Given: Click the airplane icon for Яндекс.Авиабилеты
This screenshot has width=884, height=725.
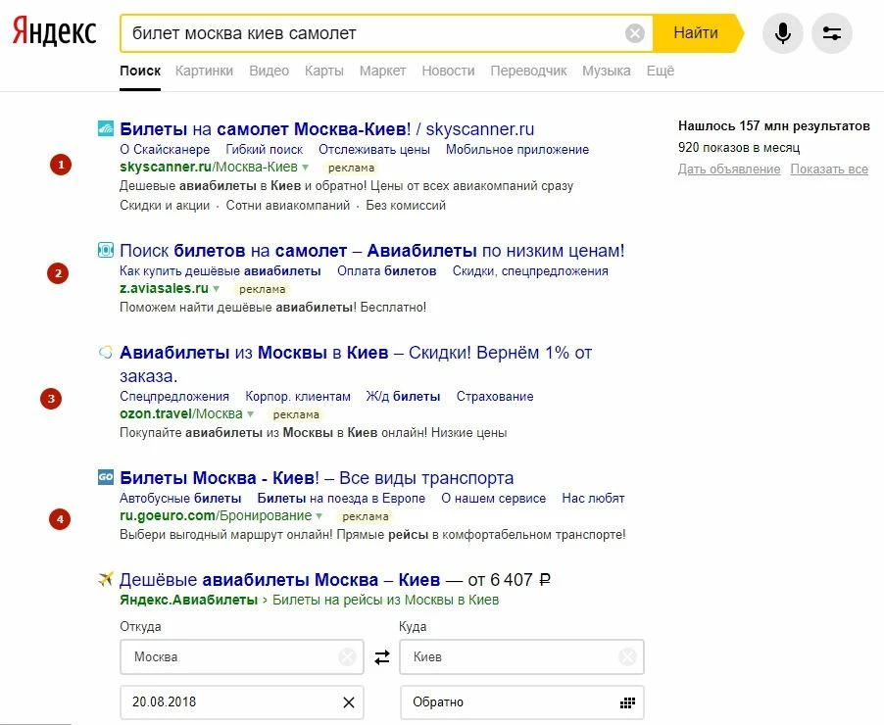Looking at the screenshot, I should click(x=106, y=579).
